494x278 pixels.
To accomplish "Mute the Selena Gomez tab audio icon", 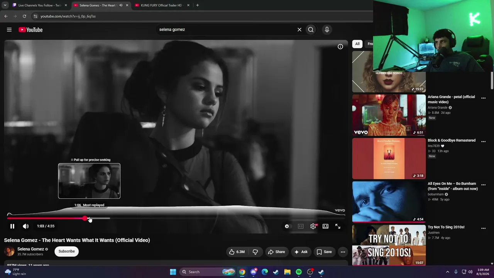I will point(121,5).
